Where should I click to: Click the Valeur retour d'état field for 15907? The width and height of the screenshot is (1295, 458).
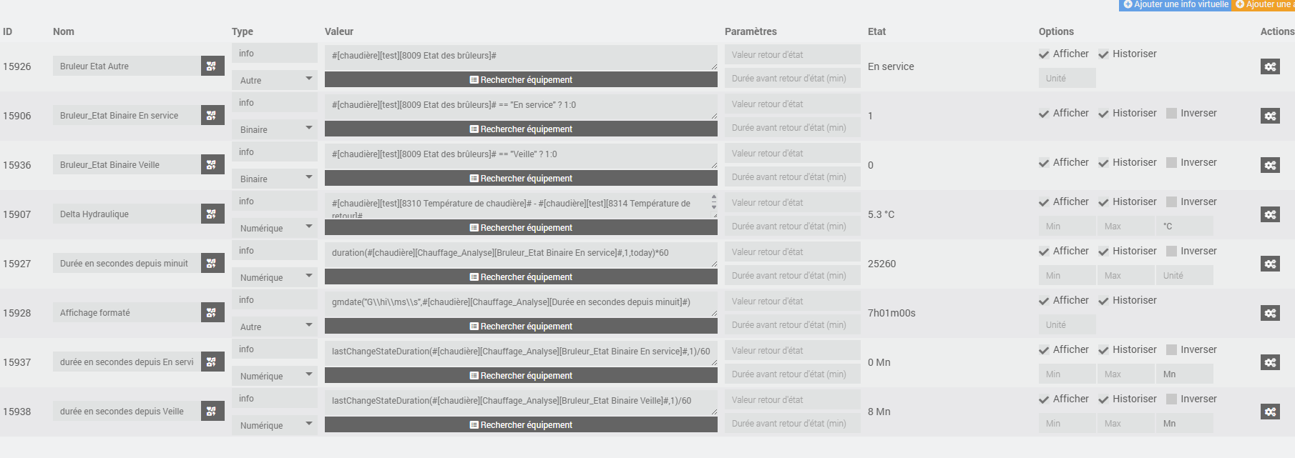(x=792, y=203)
